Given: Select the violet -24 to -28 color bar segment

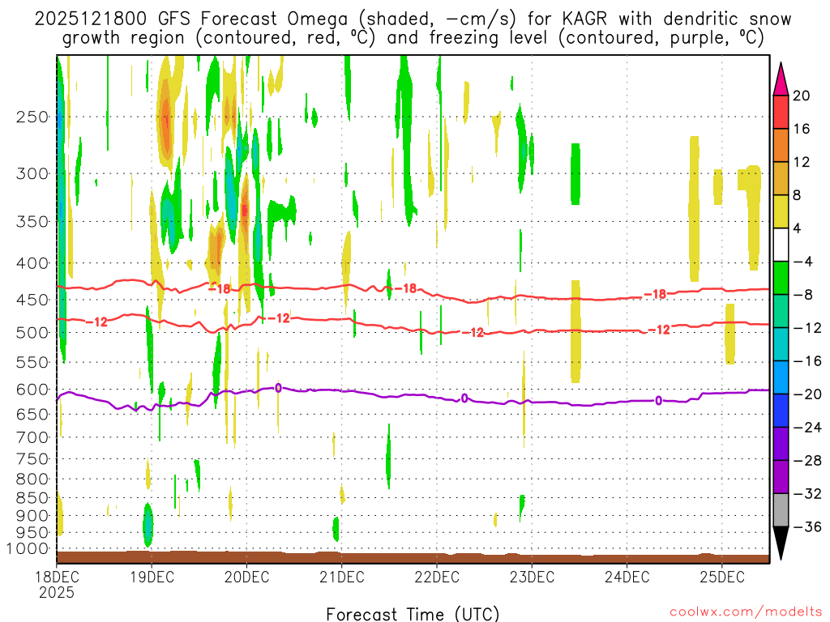Looking at the screenshot, I should (781, 444).
